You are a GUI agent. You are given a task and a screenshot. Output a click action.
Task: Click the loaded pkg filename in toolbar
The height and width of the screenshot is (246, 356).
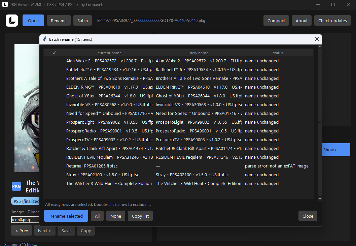tap(151, 21)
